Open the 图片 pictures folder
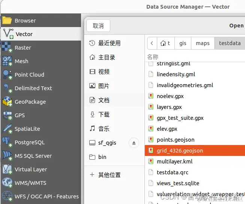This screenshot has height=204, width=245. [114, 86]
